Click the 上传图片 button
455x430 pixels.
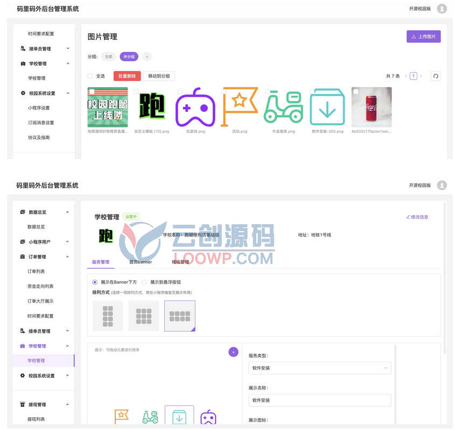tap(423, 37)
